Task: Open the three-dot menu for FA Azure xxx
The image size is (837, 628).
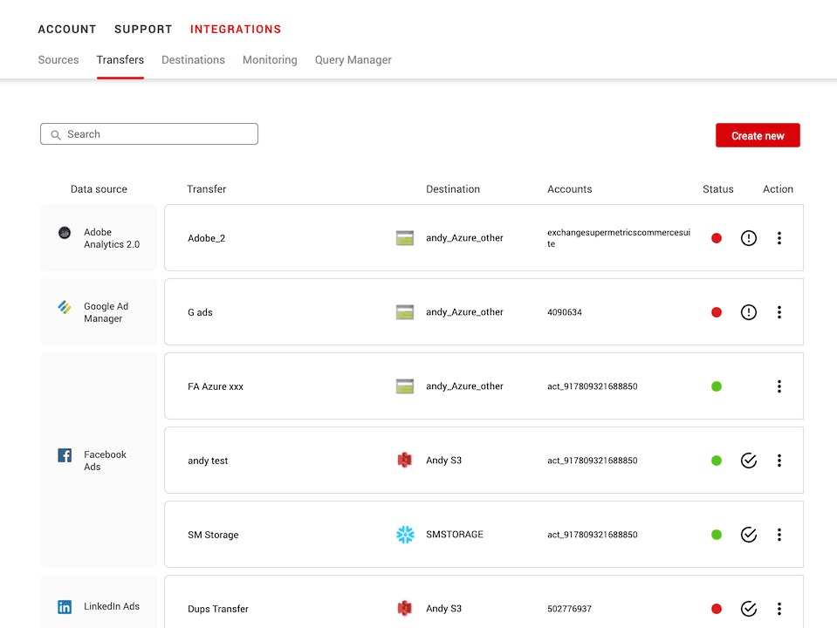Action: [x=779, y=386]
